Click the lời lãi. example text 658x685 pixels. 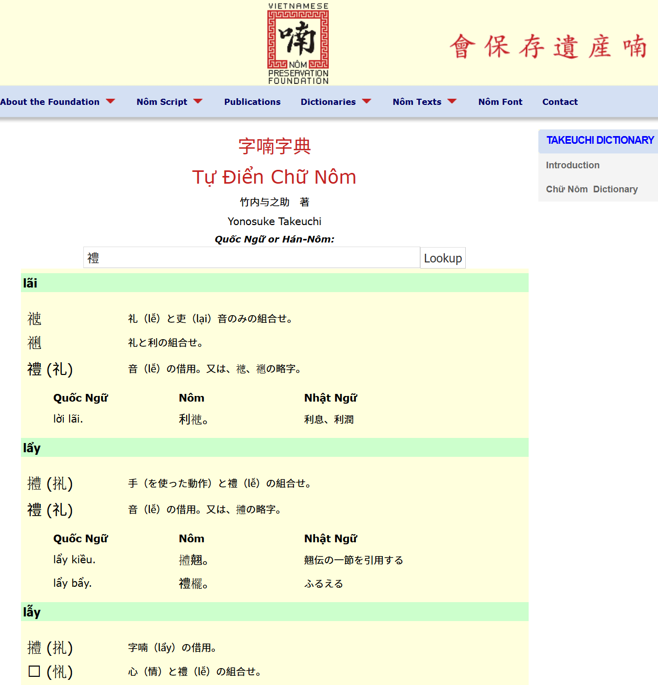68,419
